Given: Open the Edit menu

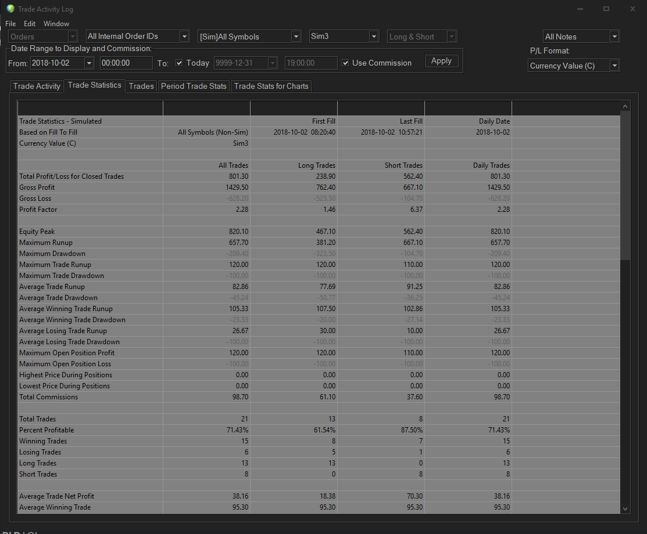Looking at the screenshot, I should (30, 24).
